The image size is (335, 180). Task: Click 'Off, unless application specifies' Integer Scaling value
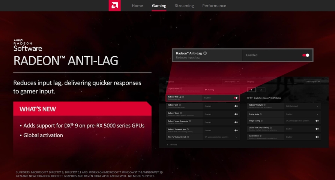(297, 121)
